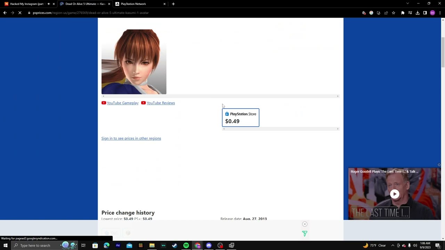Open Minecraft from taskbar
The height and width of the screenshot is (250, 445).
140,245
